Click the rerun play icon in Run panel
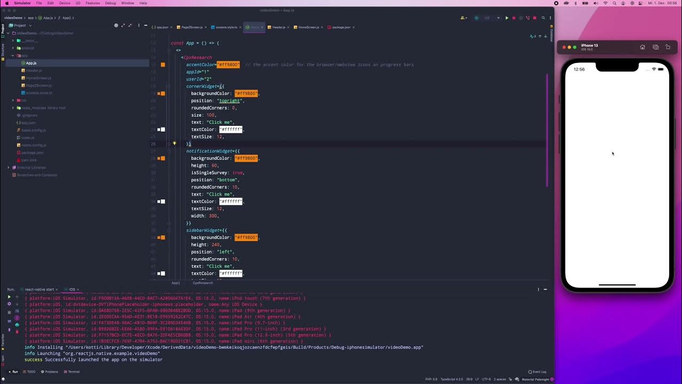Screen dimensions: 682x384 (9, 297)
